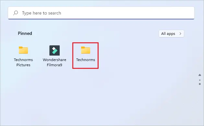Select the second page indicator dot
Image resolution: width=204 pixels, height=126 pixels.
point(200,84)
